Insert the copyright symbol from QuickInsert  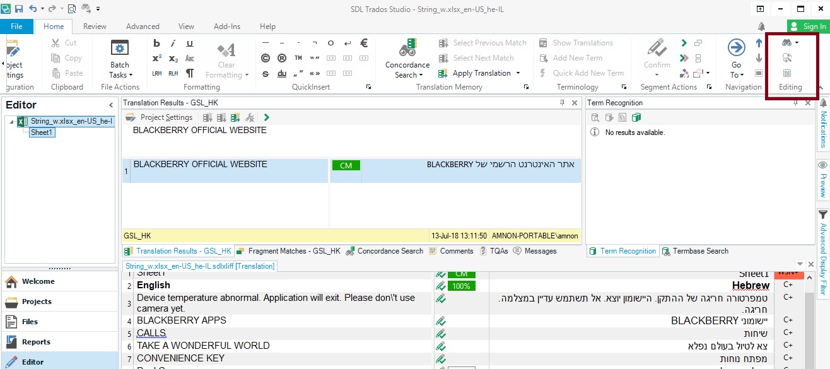[x=266, y=58]
